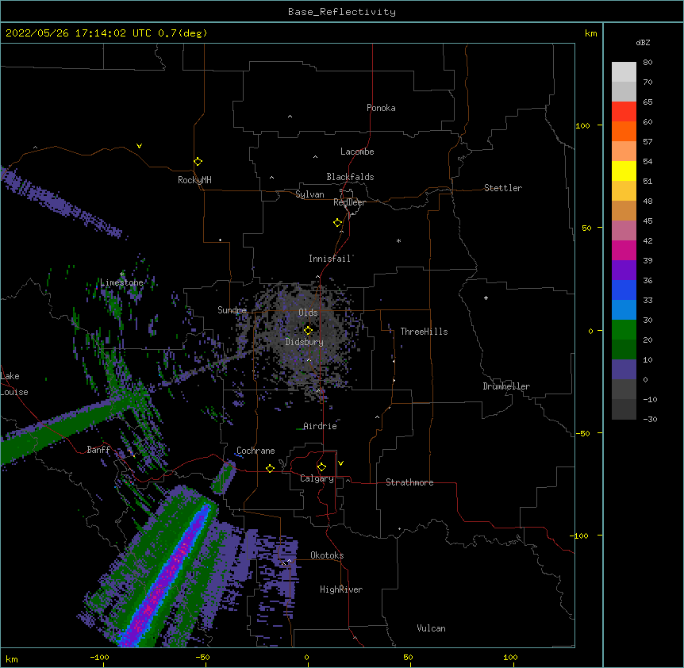Click the Airdrie city label
Image resolution: width=684 pixels, height=668 pixels.
321,426
